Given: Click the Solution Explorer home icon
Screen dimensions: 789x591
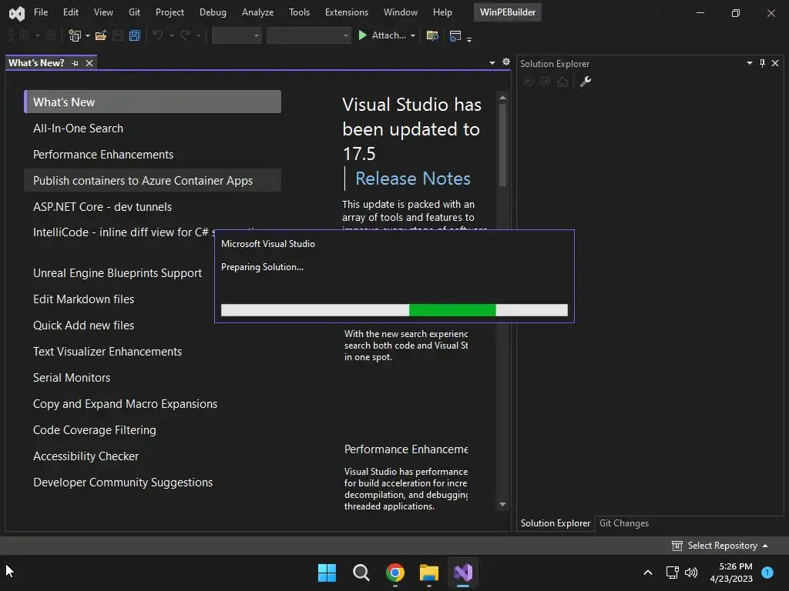Looking at the screenshot, I should [x=562, y=82].
